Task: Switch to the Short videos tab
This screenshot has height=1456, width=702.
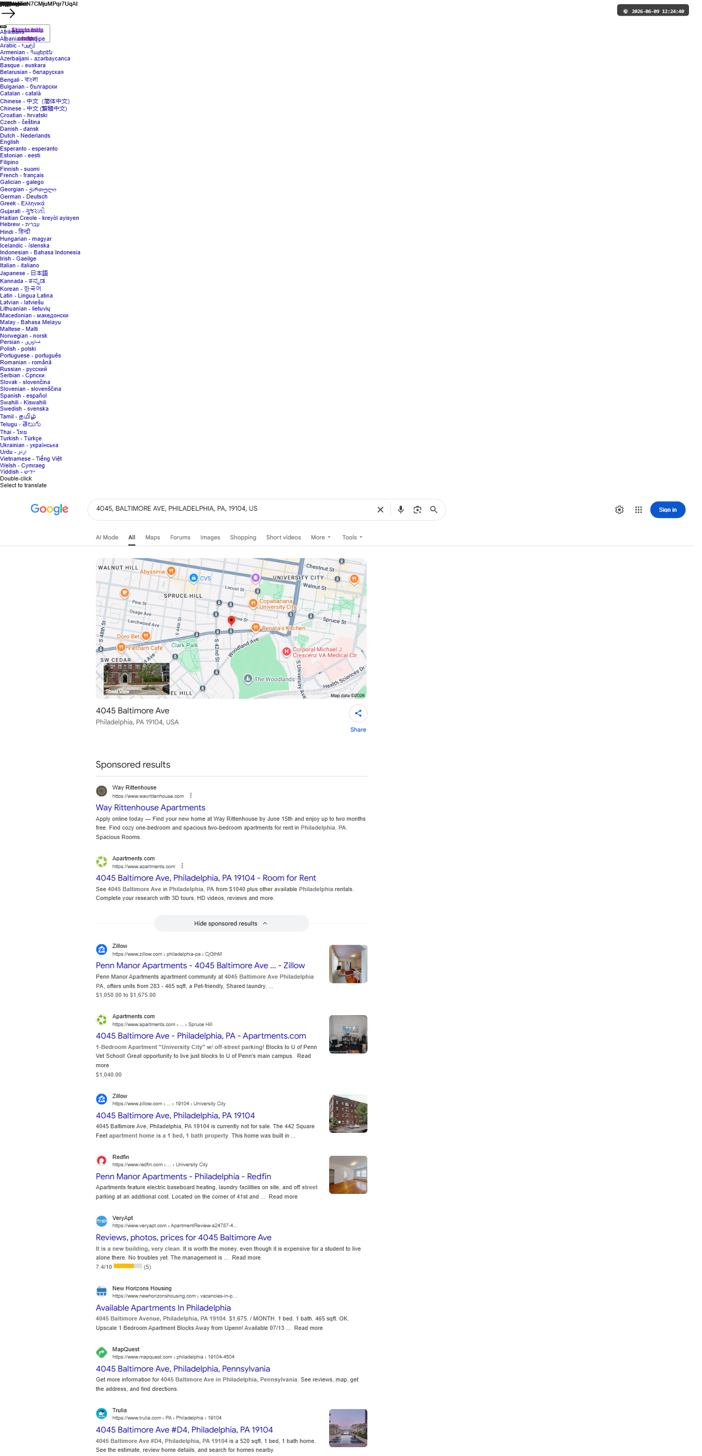Action: [x=283, y=537]
